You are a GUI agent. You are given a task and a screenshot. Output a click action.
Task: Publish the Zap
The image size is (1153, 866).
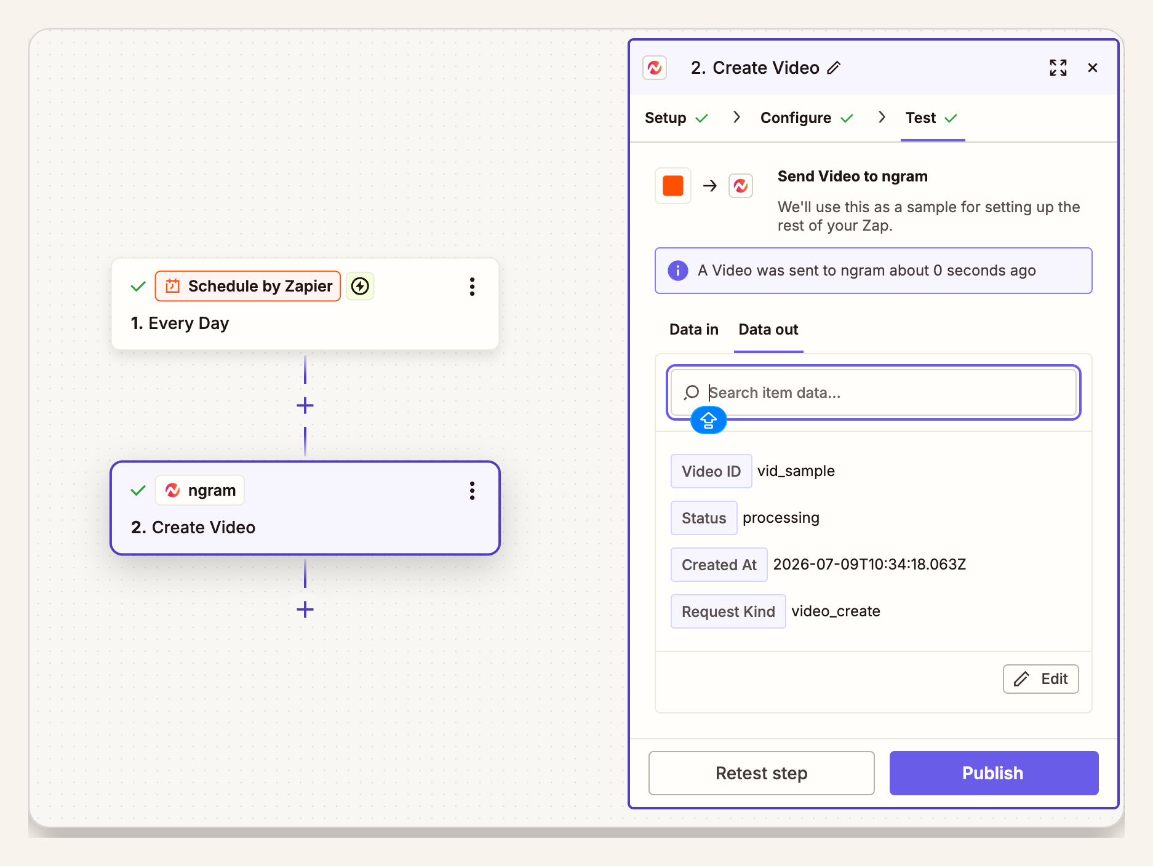click(x=994, y=773)
